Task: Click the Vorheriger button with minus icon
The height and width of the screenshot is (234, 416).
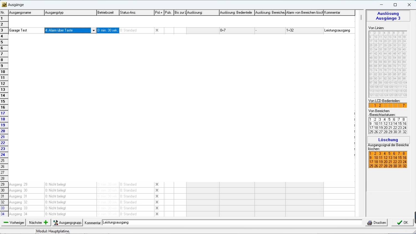Action: pos(14,222)
